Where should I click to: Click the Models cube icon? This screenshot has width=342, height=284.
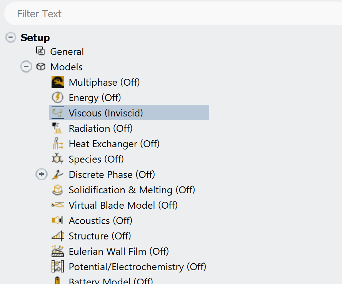click(x=40, y=67)
